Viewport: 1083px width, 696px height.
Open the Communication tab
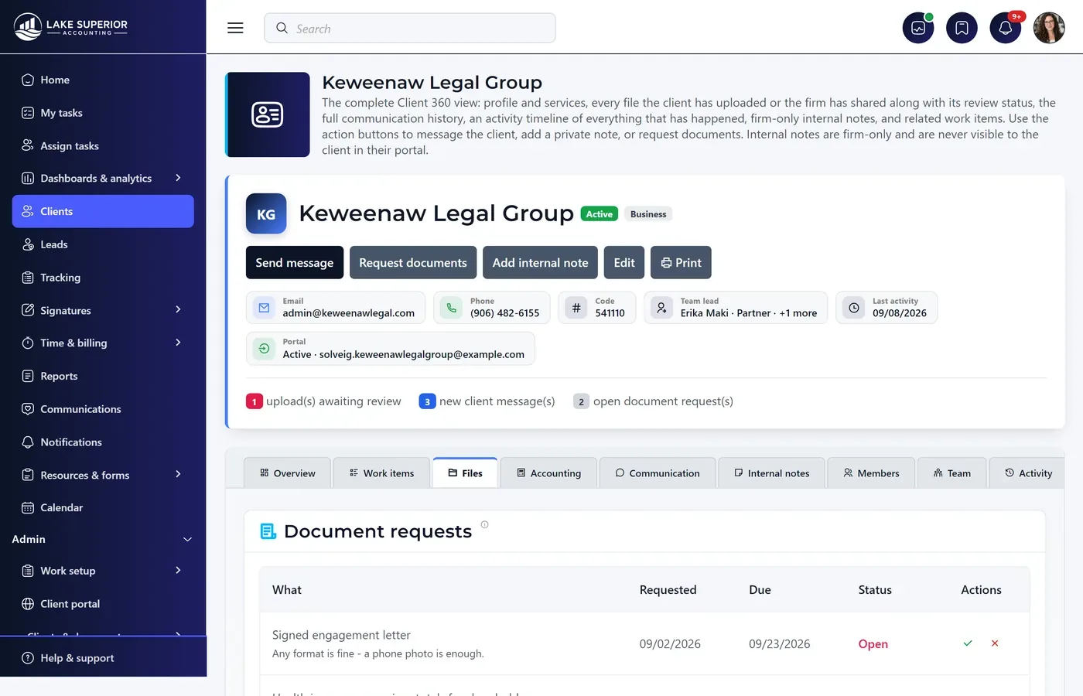point(658,473)
